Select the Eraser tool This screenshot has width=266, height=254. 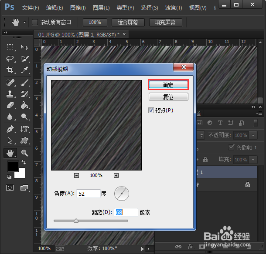point(10,105)
